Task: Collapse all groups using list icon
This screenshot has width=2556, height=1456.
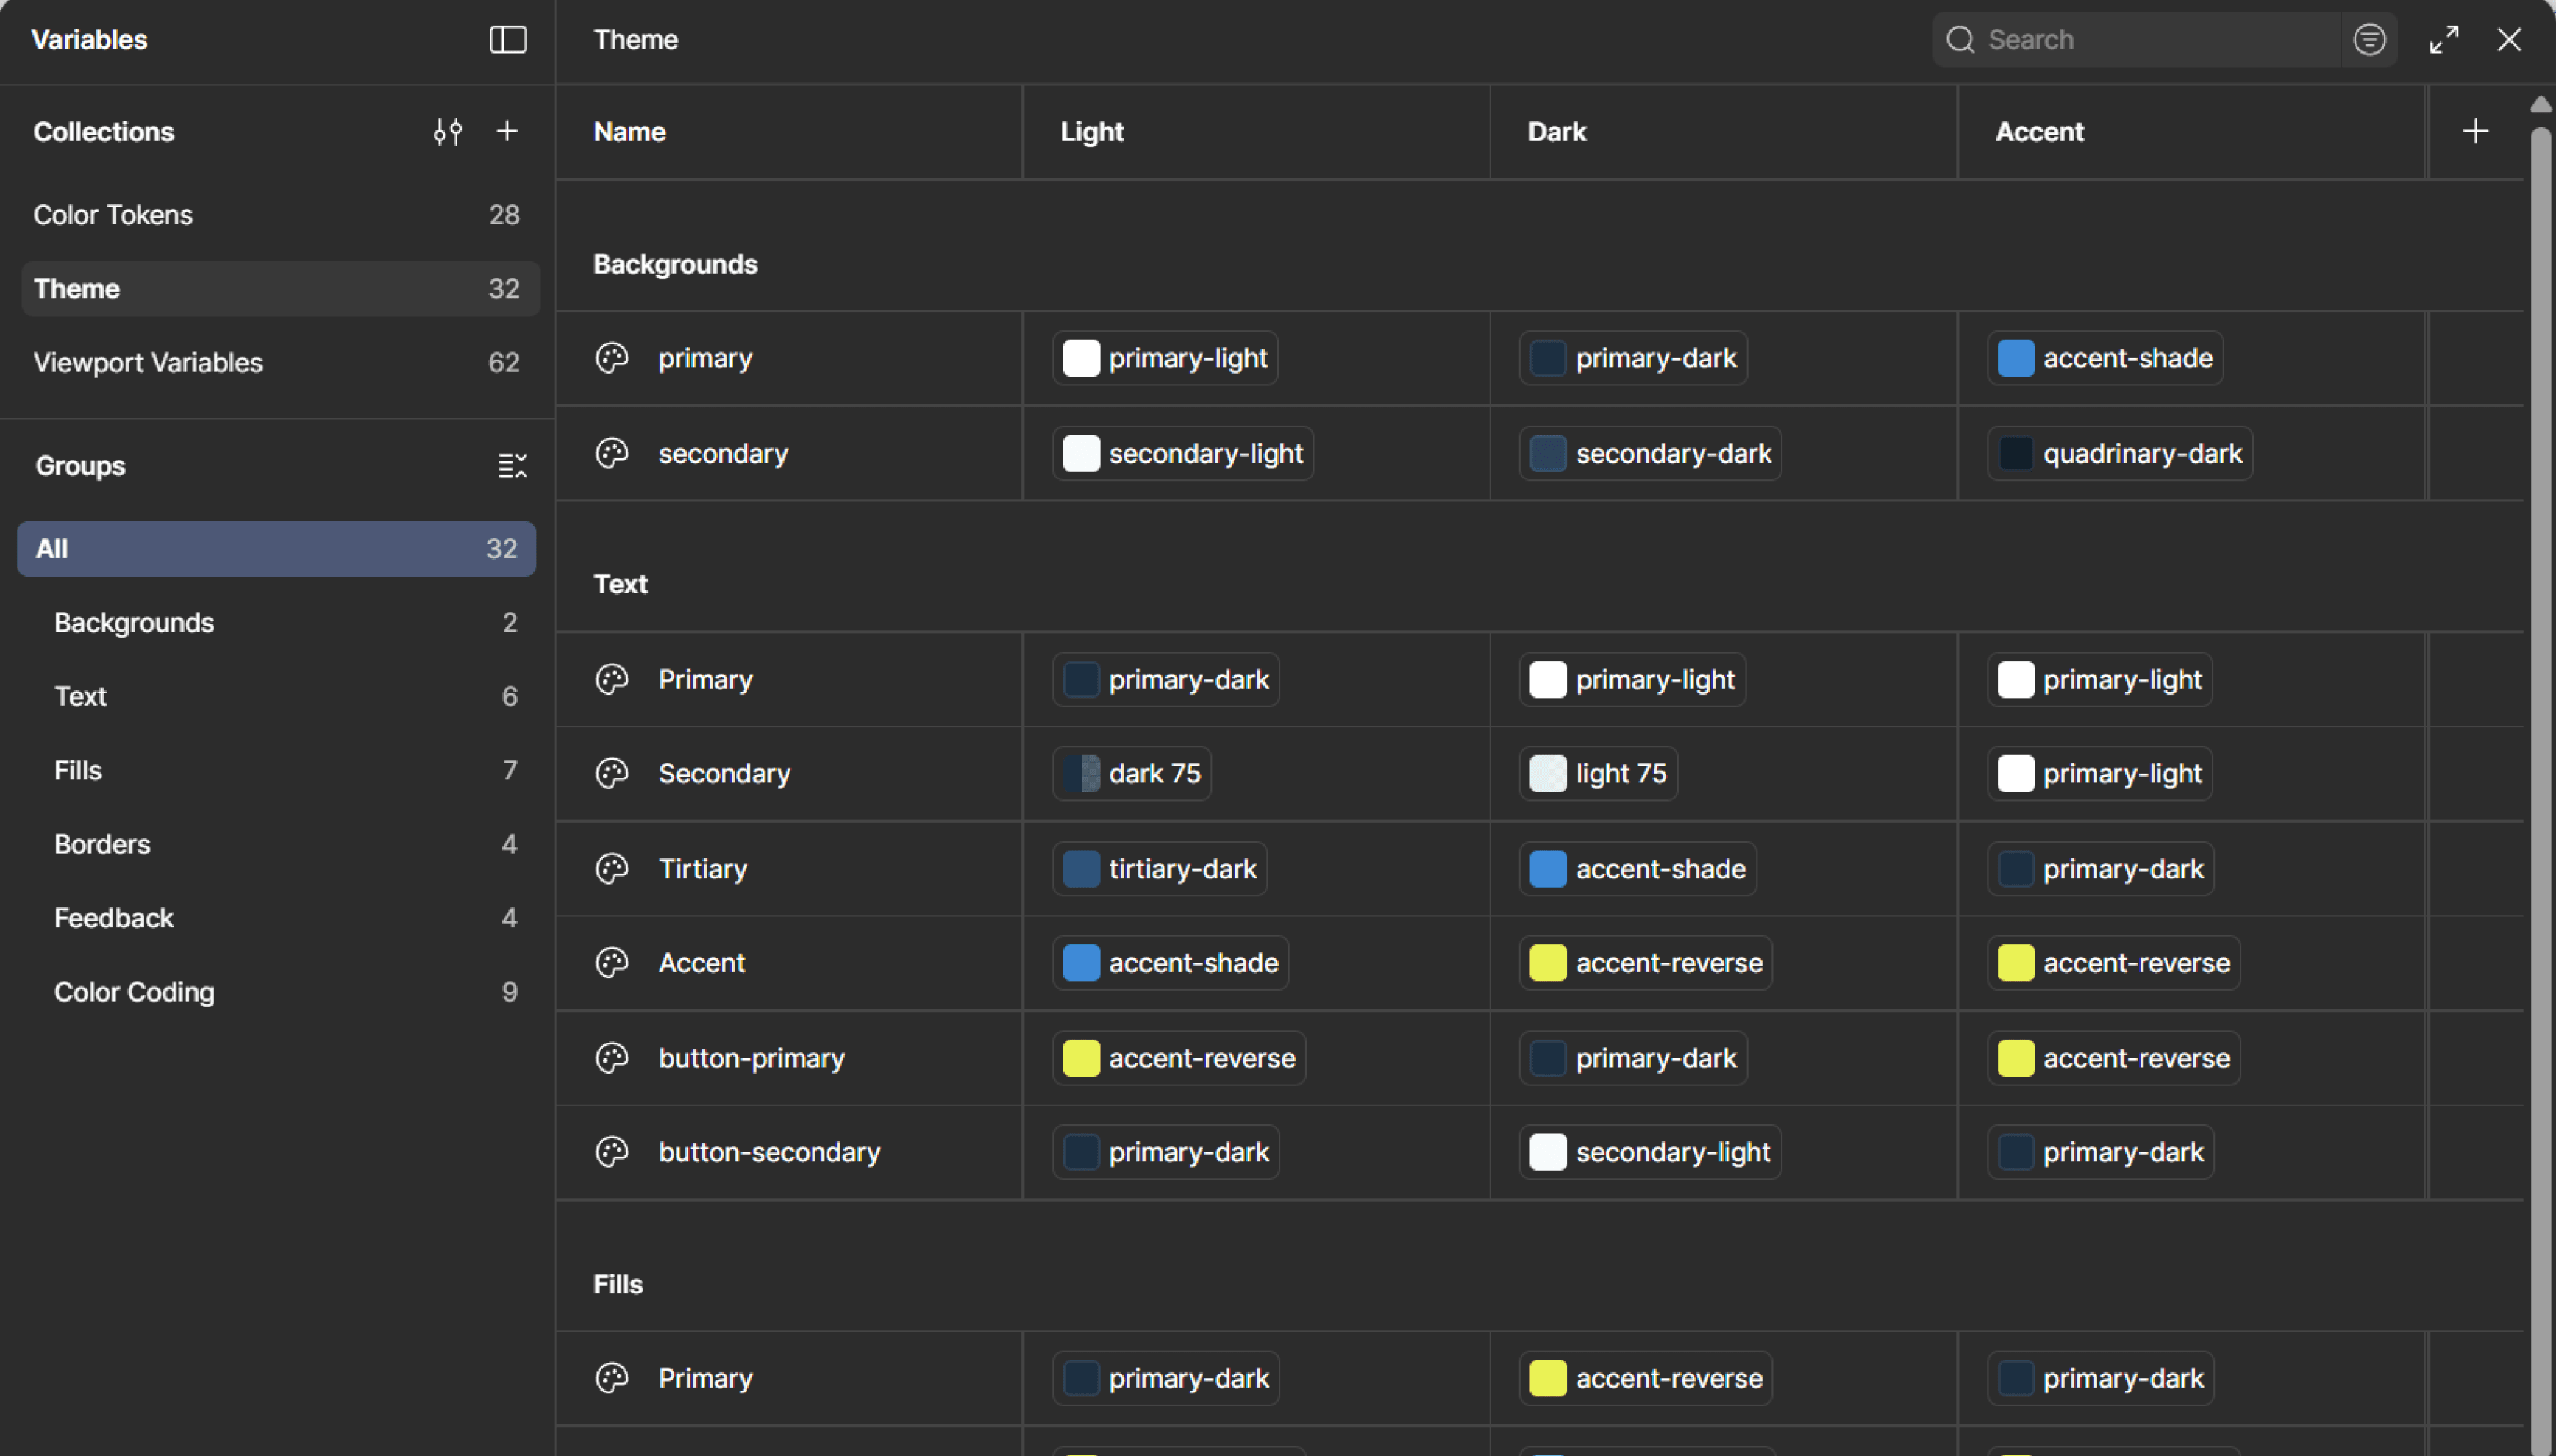Action: pyautogui.click(x=512, y=466)
